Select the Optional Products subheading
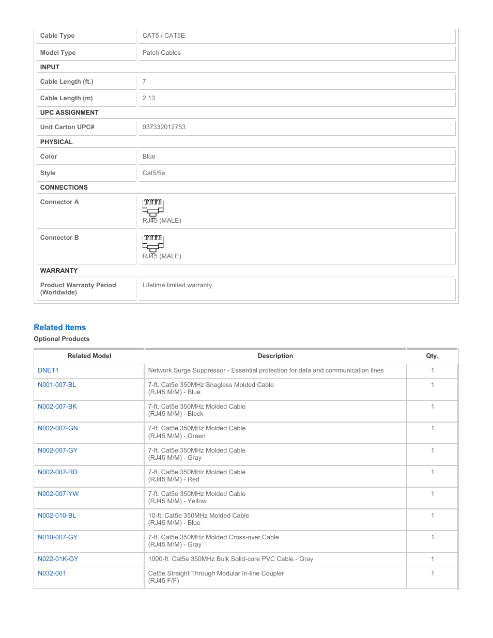493x638 pixels. pos(61,339)
